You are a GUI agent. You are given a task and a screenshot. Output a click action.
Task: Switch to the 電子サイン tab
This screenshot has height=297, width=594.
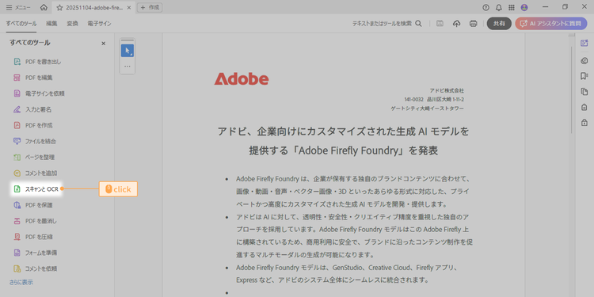pyautogui.click(x=99, y=24)
